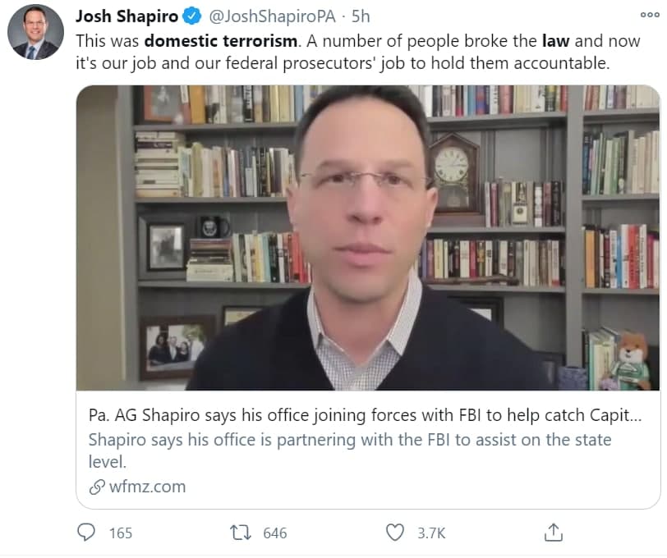Click the 646 retweets count
The width and height of the screenshot is (667, 558).
[x=275, y=533]
